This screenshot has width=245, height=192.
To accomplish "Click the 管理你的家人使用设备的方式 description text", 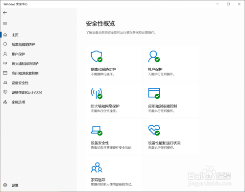I will pos(112,185).
